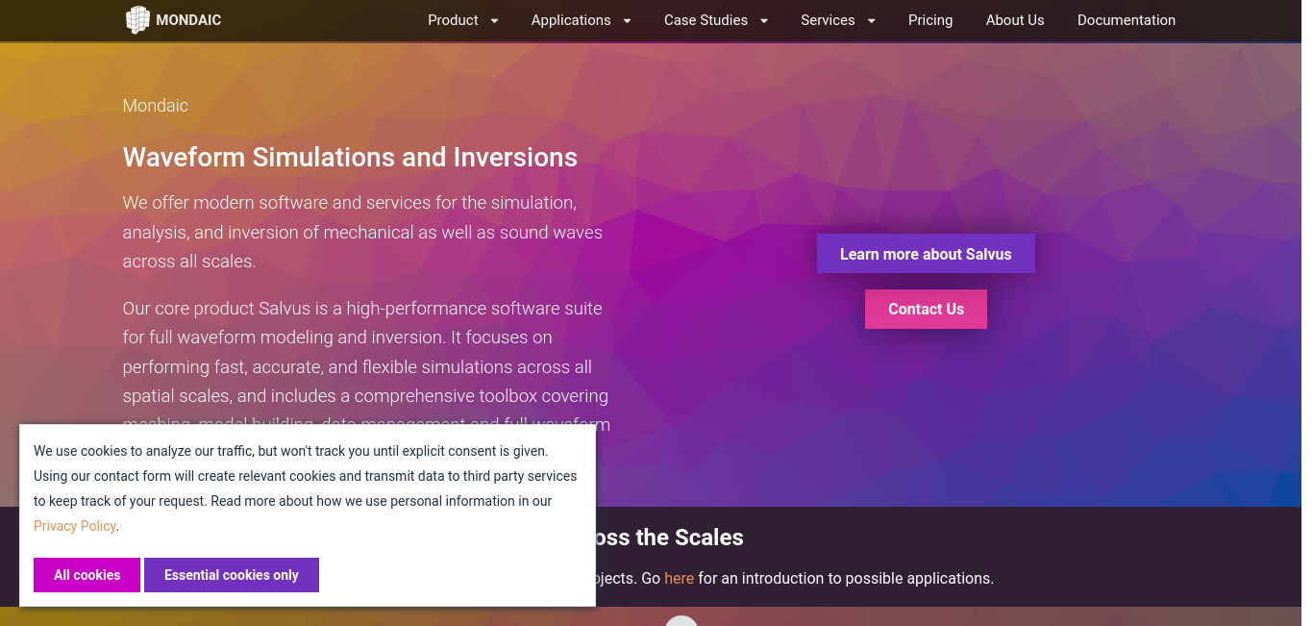The height and width of the screenshot is (626, 1313).
Task: Open the Applications menu
Action: [571, 20]
